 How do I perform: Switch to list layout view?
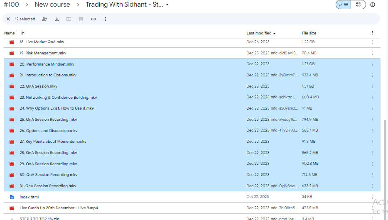coord(343,5)
